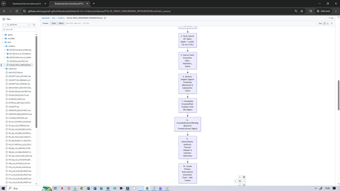Zoom in diagram control
Image resolution: width=340 pixels, height=191 pixels.
pos(244,177)
